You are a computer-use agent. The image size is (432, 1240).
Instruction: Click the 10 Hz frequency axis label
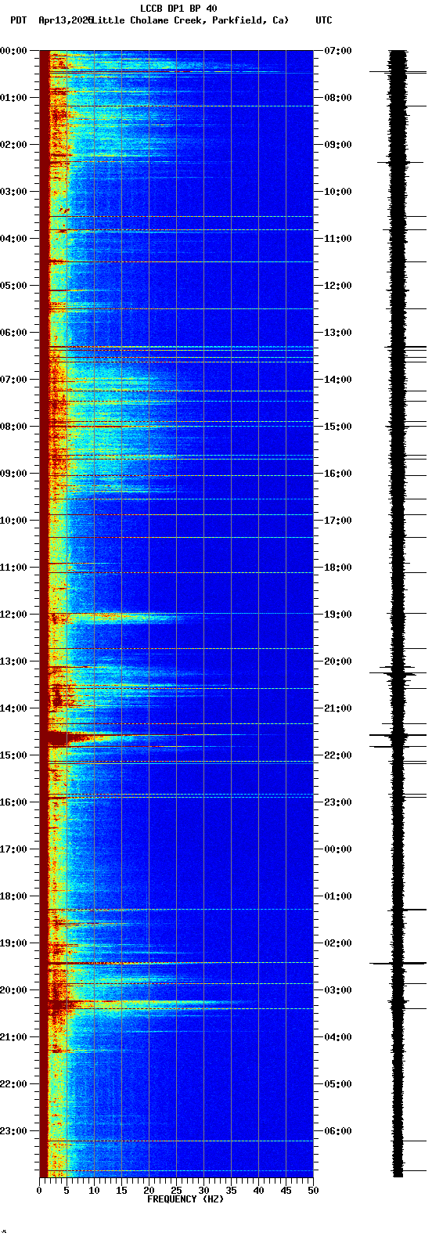(94, 1191)
